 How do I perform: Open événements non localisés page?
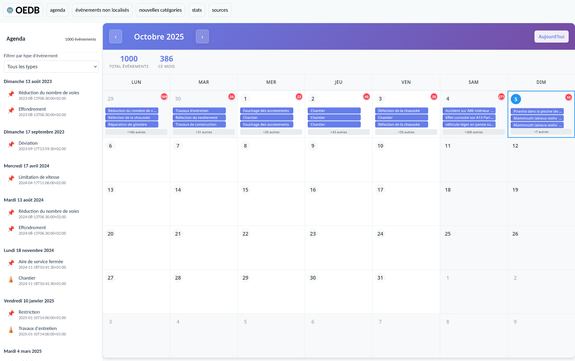click(102, 10)
